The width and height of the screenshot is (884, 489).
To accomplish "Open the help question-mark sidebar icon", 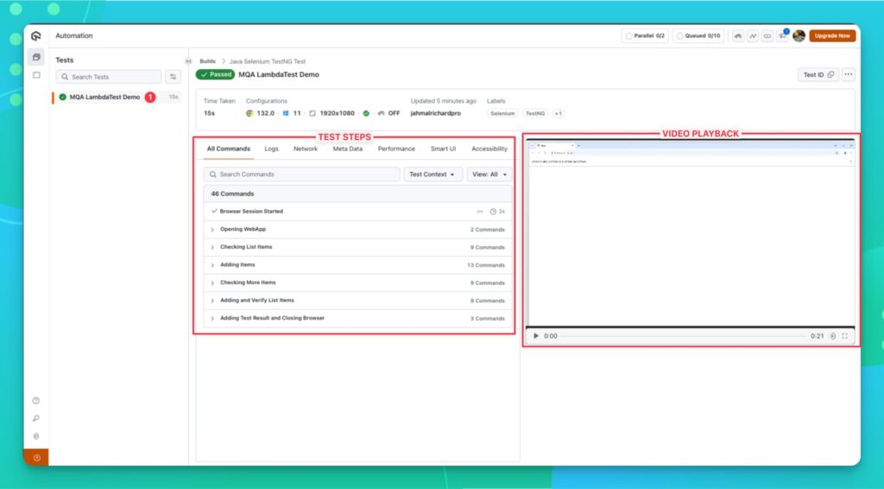I will click(x=36, y=401).
